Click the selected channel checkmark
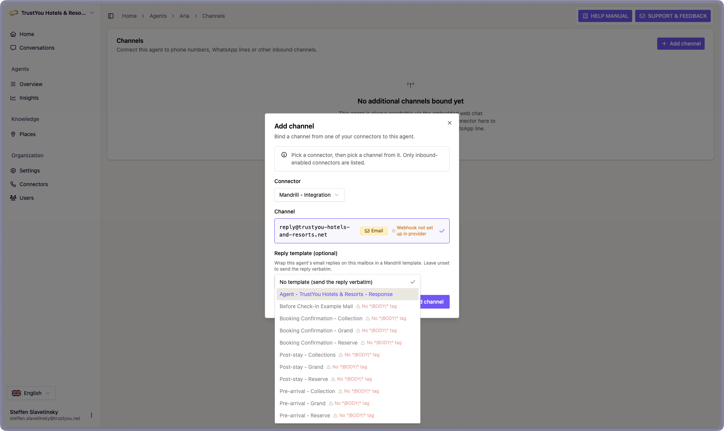Viewport: 724px width, 431px height. click(x=442, y=231)
